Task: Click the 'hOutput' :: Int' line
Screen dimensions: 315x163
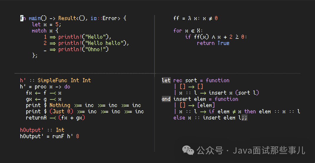Action: tap(42, 130)
